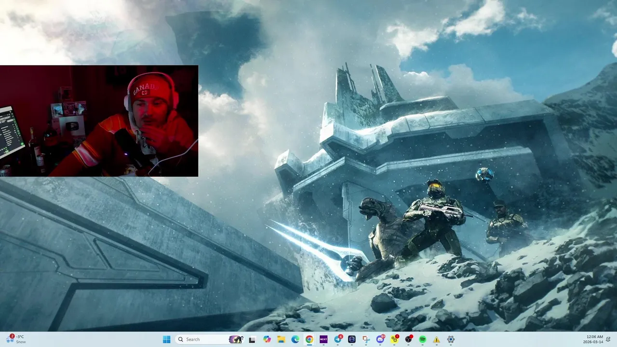Open Telegram with 4 notifications
Image resolution: width=617 pixels, height=347 pixels.
tap(338, 339)
